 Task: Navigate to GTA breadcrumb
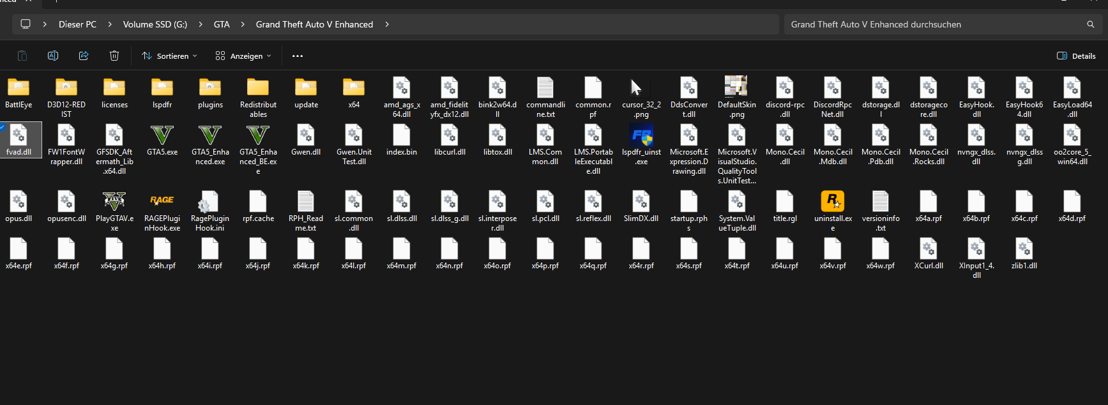[x=222, y=24]
